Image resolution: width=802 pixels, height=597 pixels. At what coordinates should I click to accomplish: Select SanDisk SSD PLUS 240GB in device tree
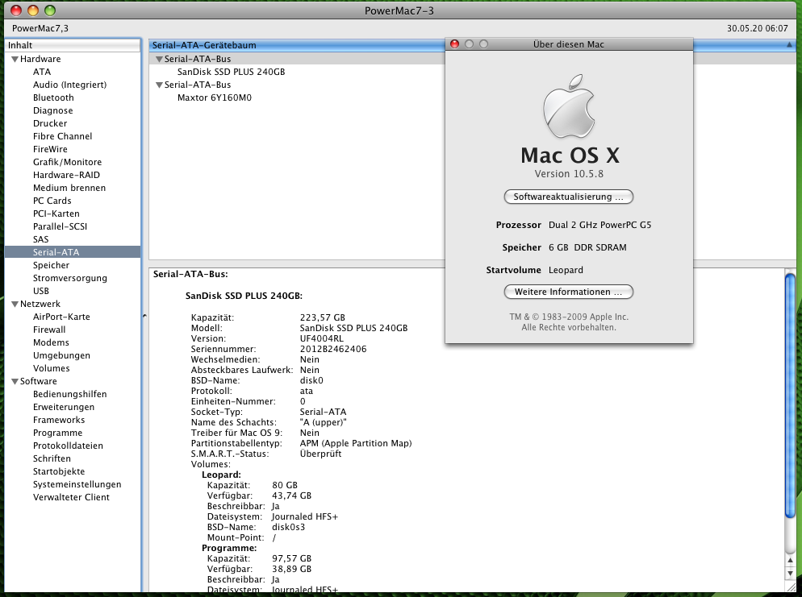click(x=232, y=72)
